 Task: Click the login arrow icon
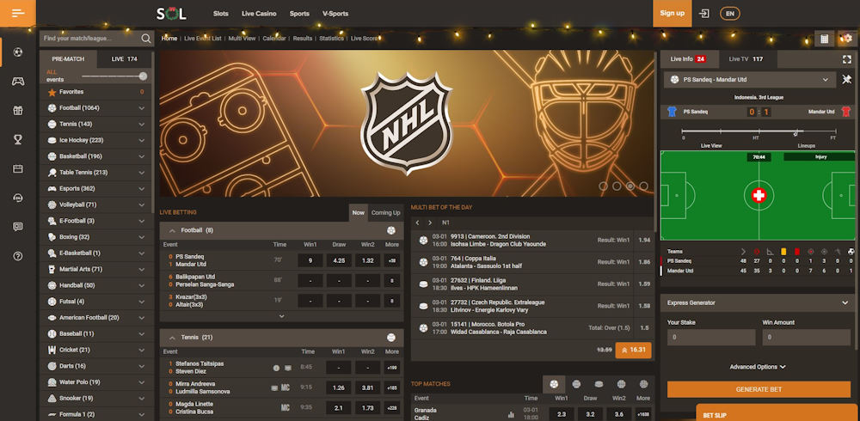point(704,13)
